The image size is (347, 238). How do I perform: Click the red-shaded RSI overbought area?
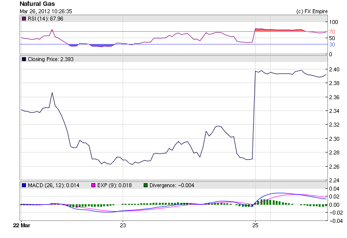coord(280,30)
